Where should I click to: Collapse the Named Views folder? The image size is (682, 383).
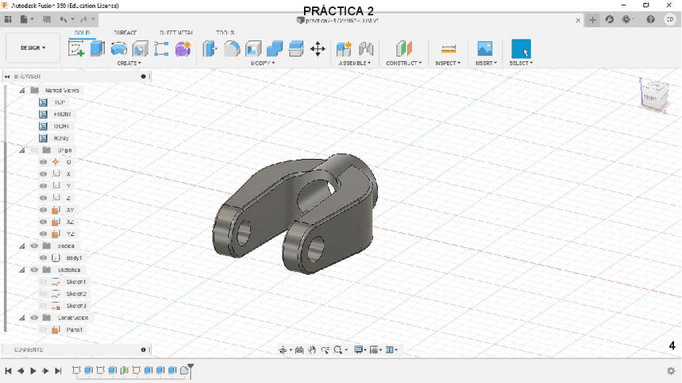point(23,91)
